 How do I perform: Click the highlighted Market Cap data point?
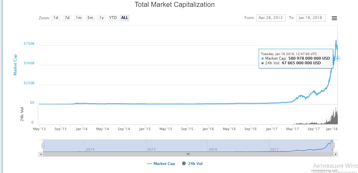tap(337, 58)
